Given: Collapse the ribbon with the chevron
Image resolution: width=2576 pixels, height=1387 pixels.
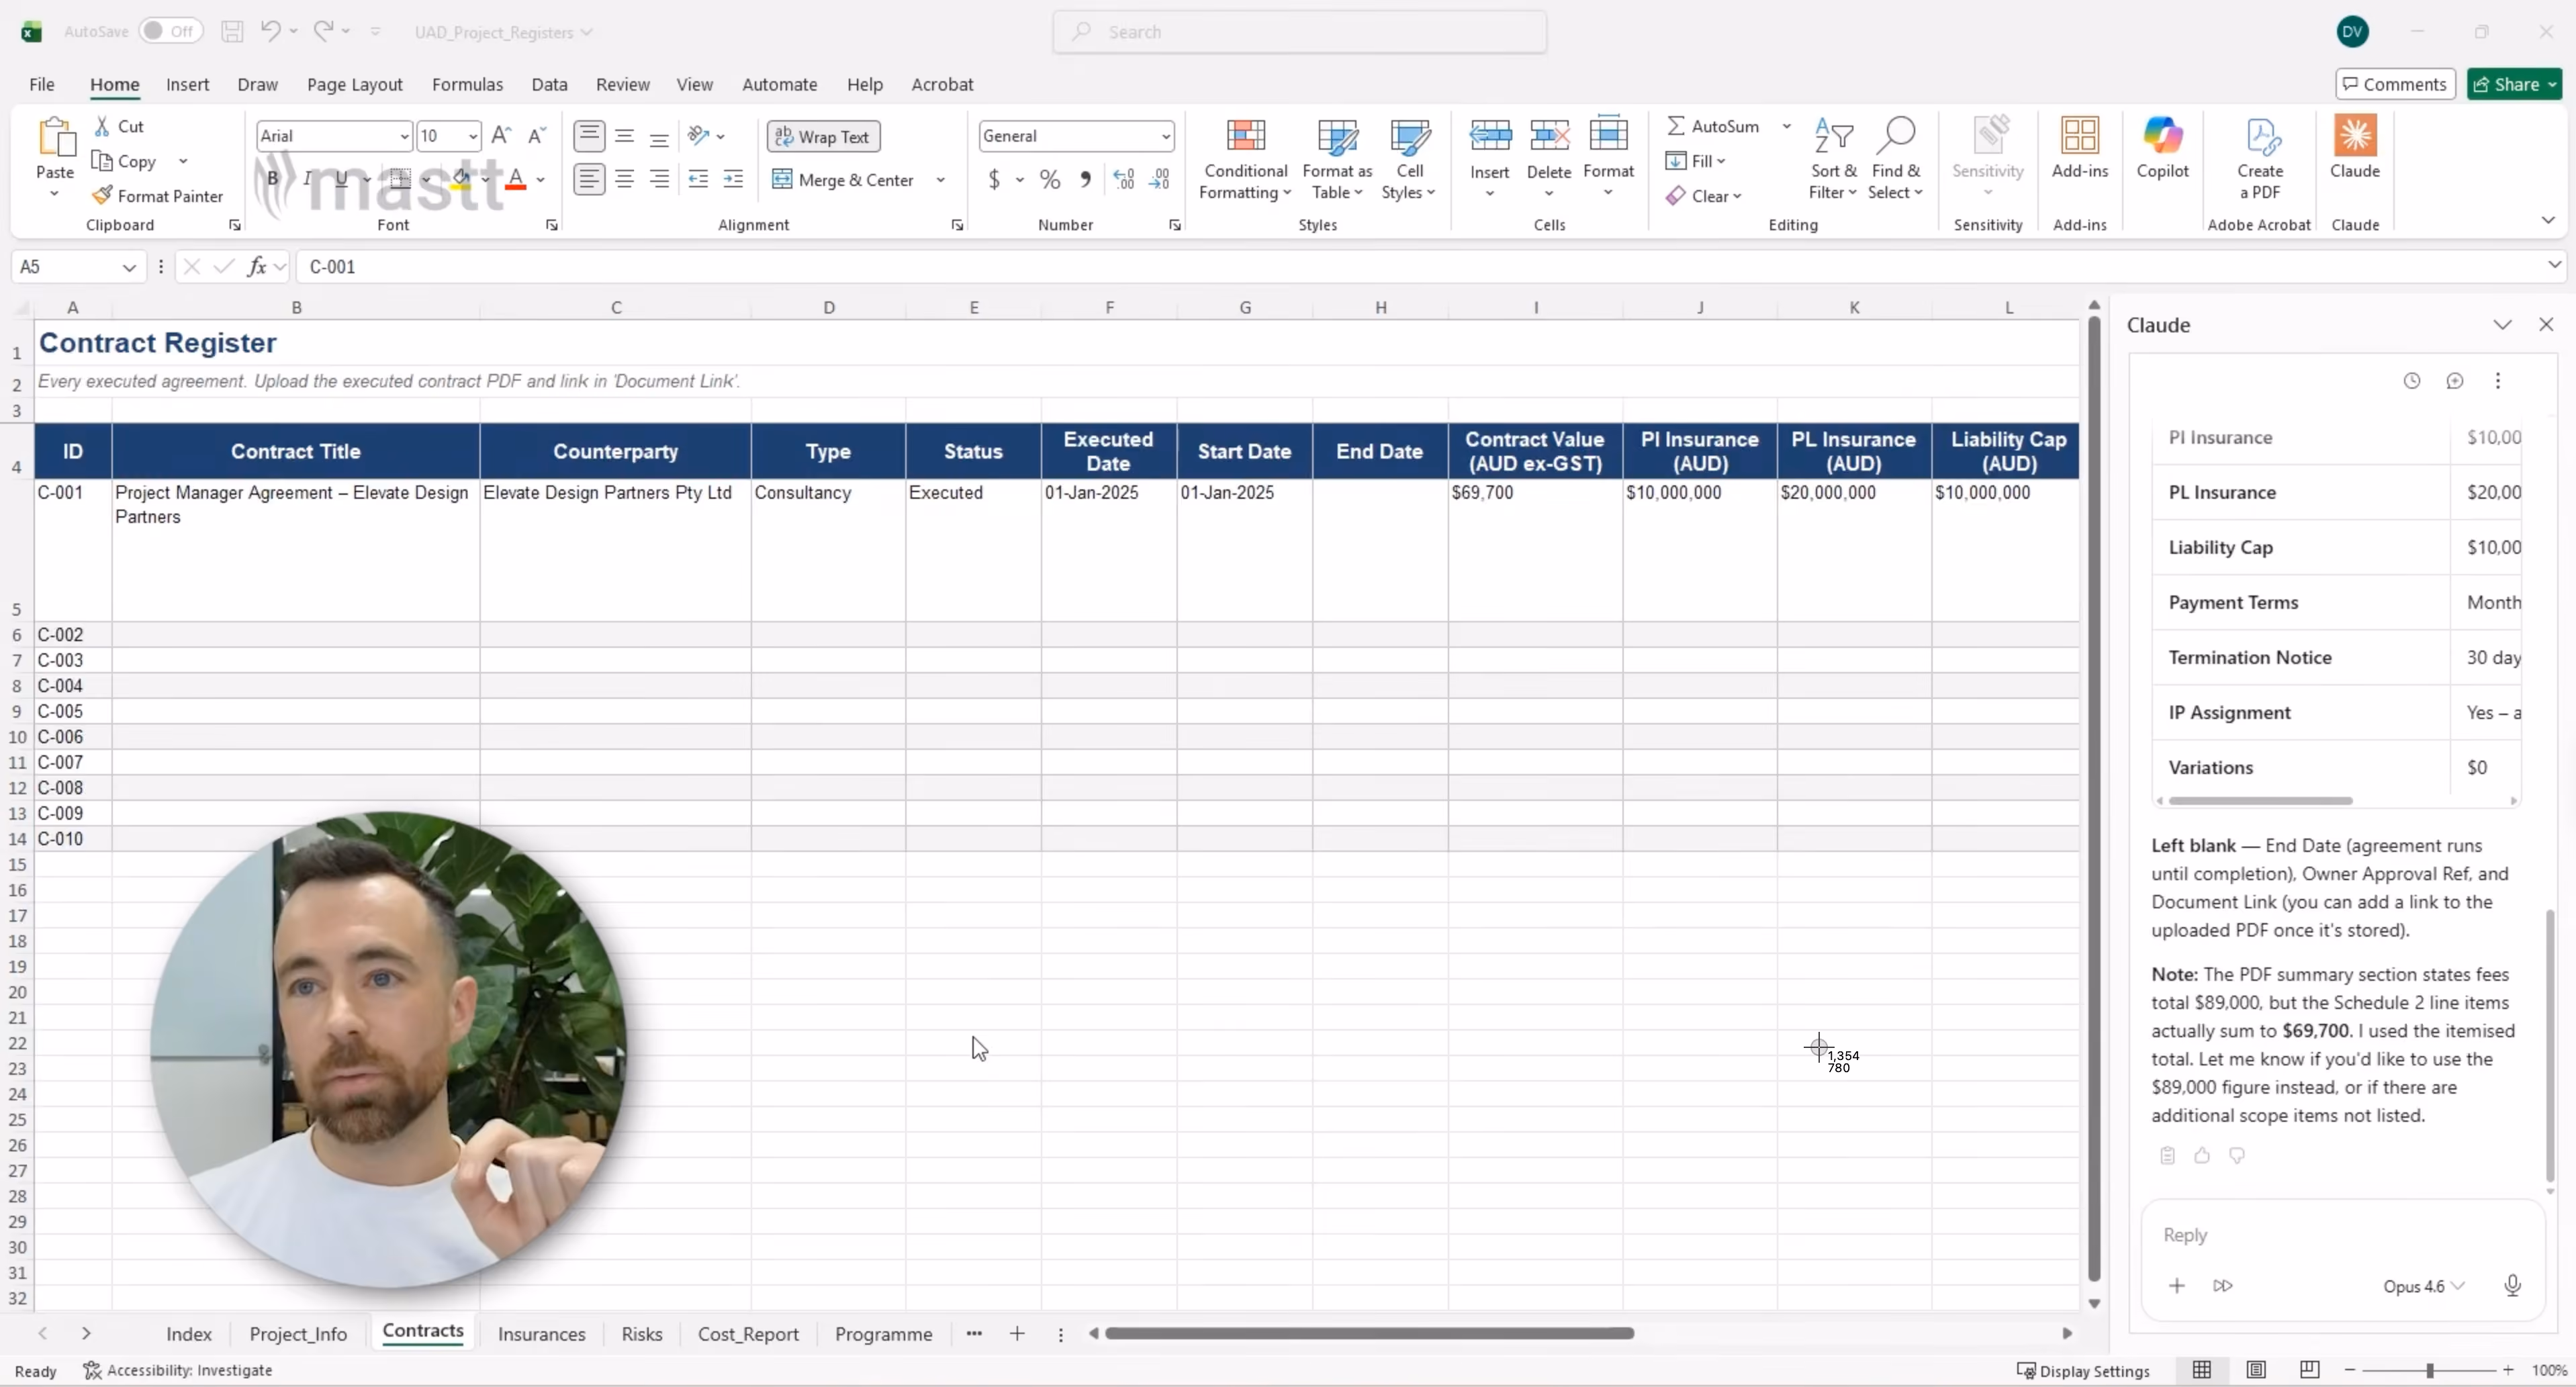Looking at the screenshot, I should click(2548, 220).
